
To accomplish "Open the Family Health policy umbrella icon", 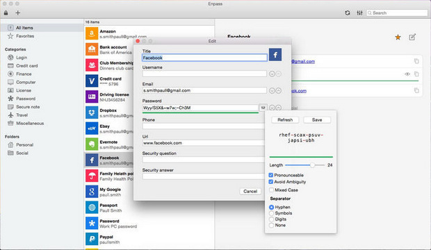I will coord(92,176).
